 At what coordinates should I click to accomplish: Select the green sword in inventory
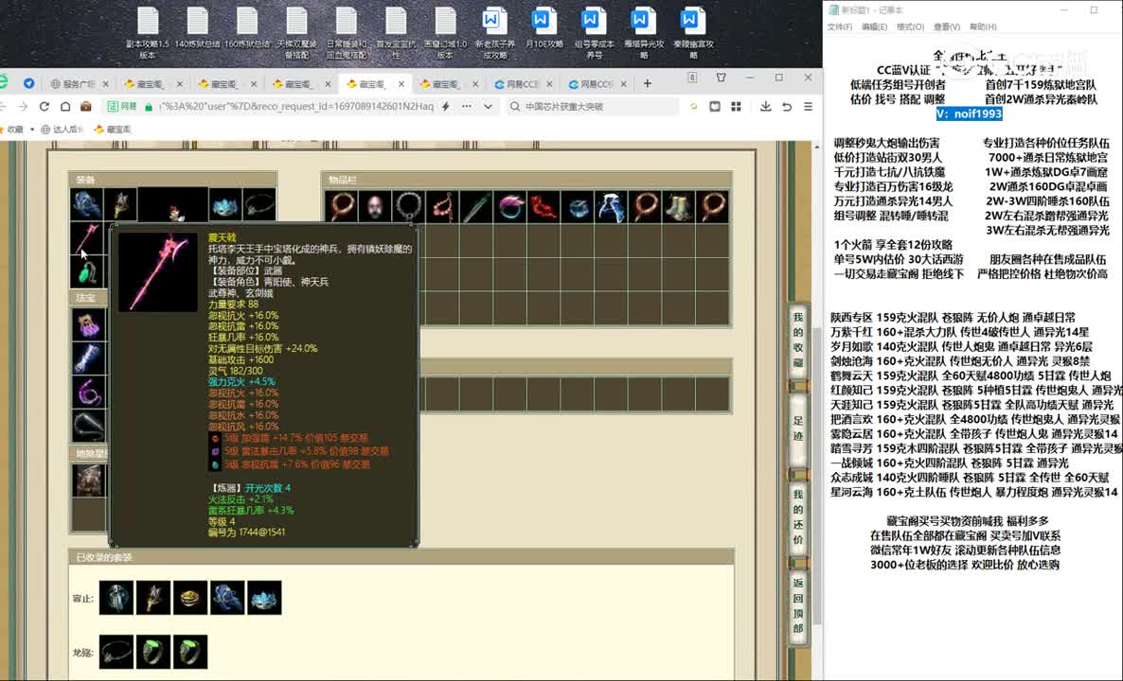(476, 207)
